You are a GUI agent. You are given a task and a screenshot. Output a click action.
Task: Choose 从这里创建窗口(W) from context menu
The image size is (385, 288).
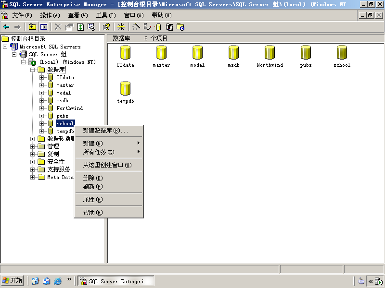109,165
